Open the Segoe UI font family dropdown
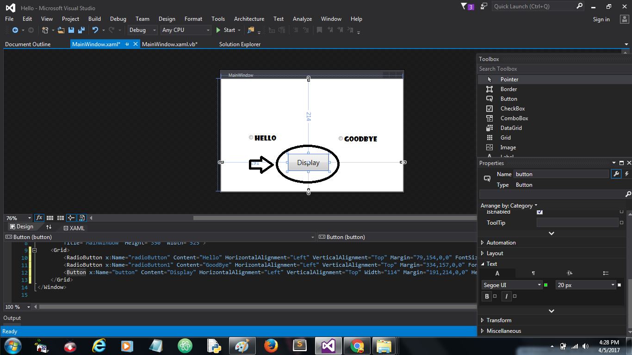 pyautogui.click(x=540, y=285)
